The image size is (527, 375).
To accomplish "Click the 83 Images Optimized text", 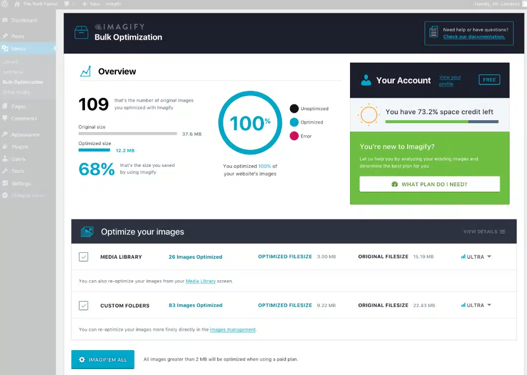I will click(x=195, y=305).
